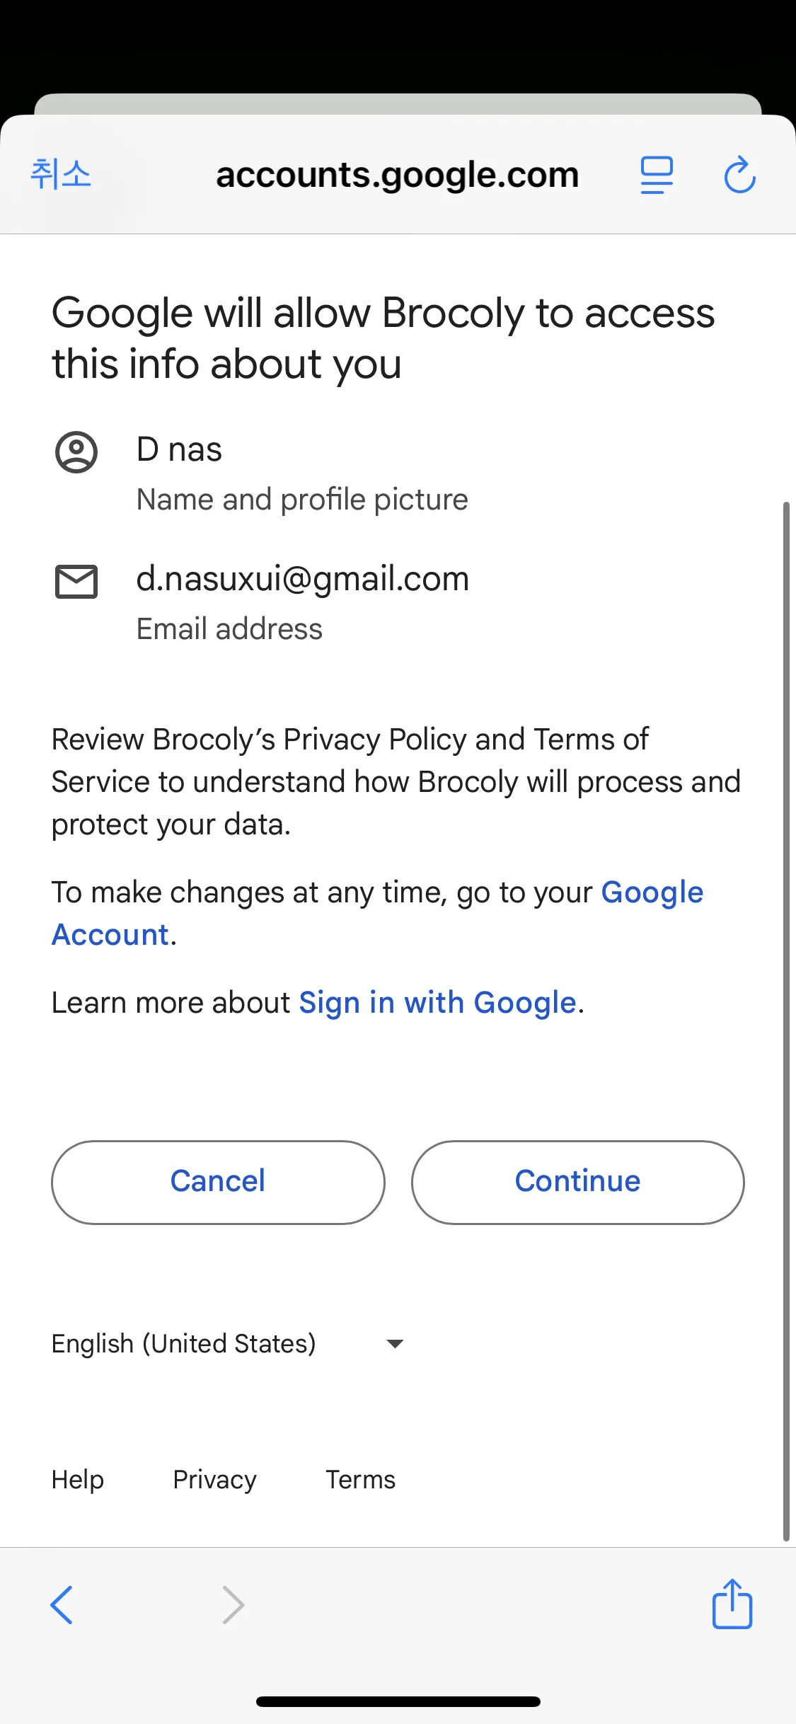The height and width of the screenshot is (1724, 796).
Task: Open the English (United States) language dropdown
Action: coord(184,1343)
